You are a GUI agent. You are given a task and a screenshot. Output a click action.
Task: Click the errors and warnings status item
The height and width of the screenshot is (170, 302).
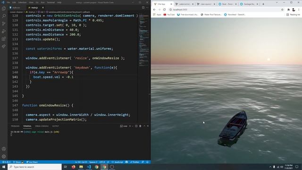coord(6,162)
